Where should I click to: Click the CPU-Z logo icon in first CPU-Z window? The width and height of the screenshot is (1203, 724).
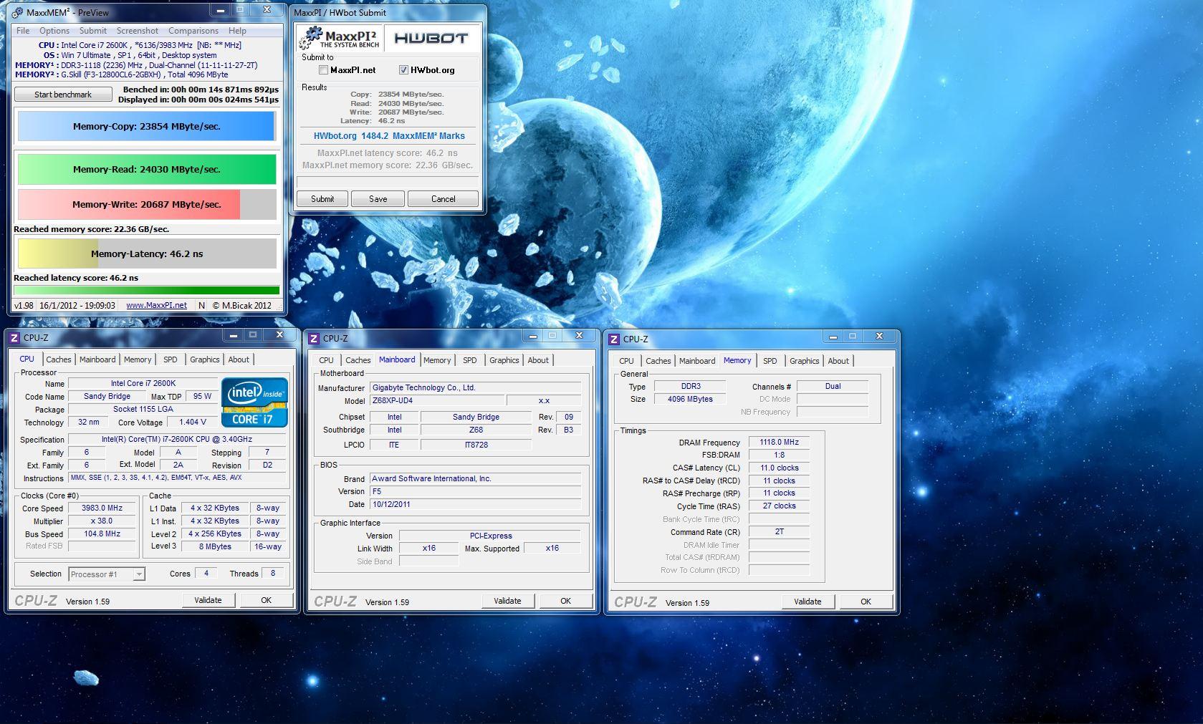[x=14, y=337]
